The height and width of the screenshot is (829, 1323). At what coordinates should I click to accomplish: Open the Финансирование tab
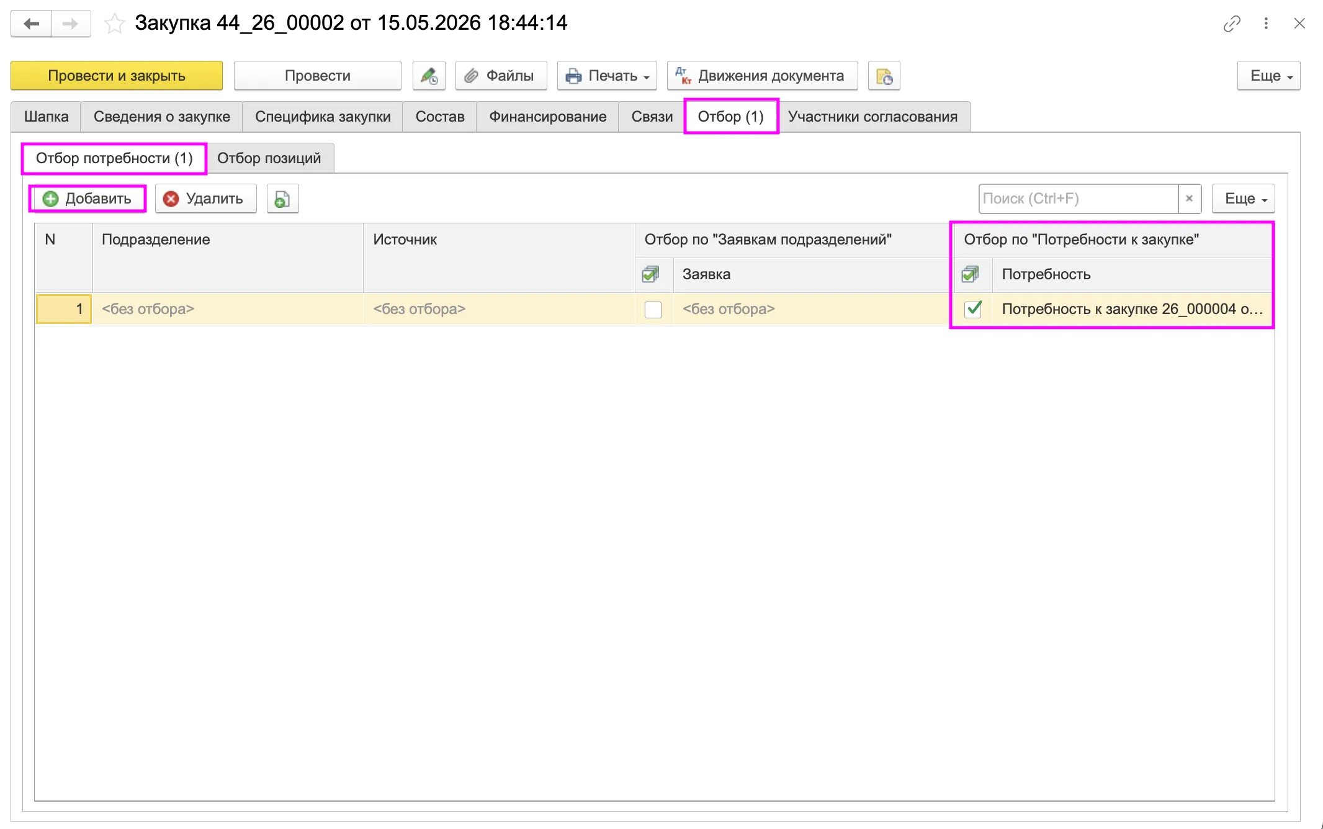(x=547, y=117)
